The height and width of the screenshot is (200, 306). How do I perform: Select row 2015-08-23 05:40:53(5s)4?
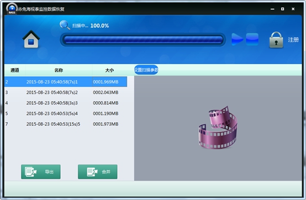[x=66, y=113]
